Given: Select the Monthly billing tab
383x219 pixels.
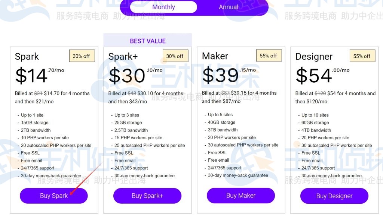Looking at the screenshot, I should pos(163,7).
